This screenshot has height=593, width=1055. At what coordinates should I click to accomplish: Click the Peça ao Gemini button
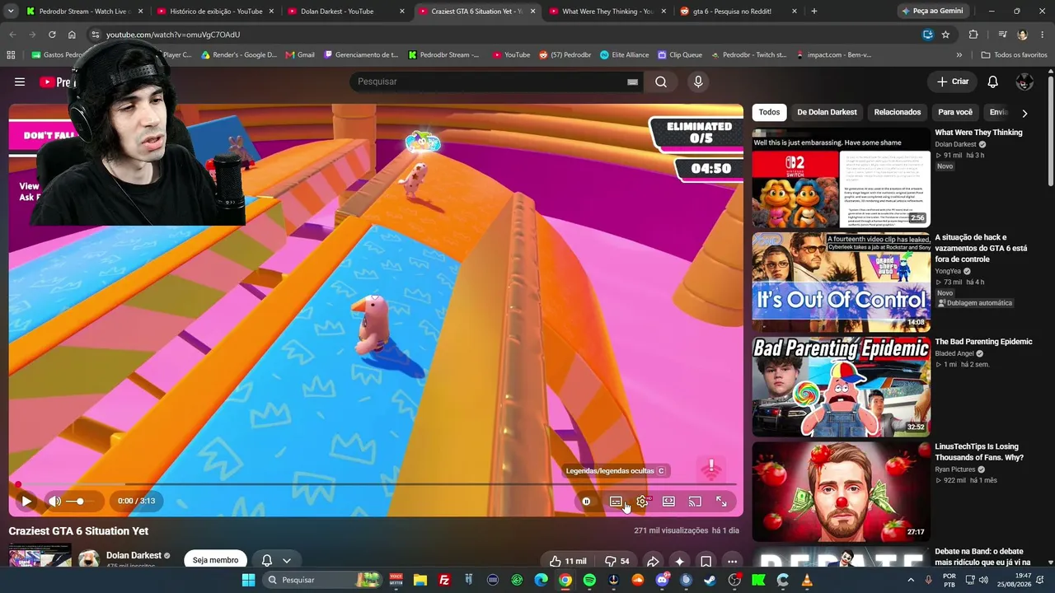pyautogui.click(x=932, y=12)
